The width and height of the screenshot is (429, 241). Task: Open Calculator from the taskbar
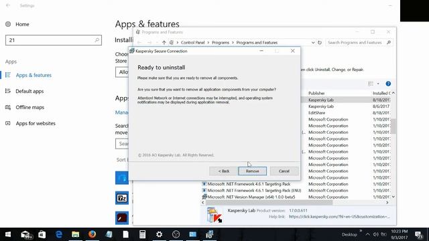pyautogui.click(x=142, y=234)
